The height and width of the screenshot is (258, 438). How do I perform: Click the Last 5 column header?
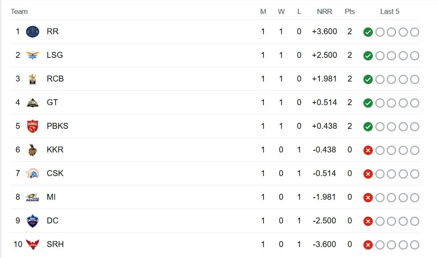point(390,12)
